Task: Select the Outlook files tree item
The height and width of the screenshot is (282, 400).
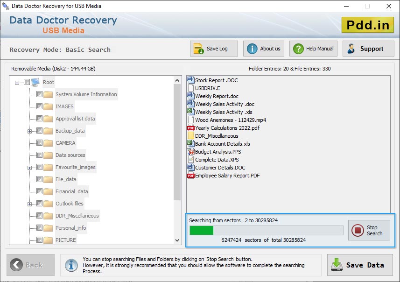Action: (70, 204)
